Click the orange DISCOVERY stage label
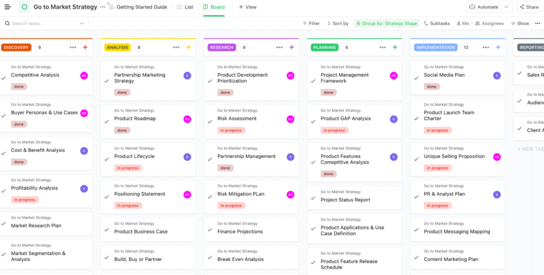Image resolution: width=544 pixels, height=275 pixels. 16,47
